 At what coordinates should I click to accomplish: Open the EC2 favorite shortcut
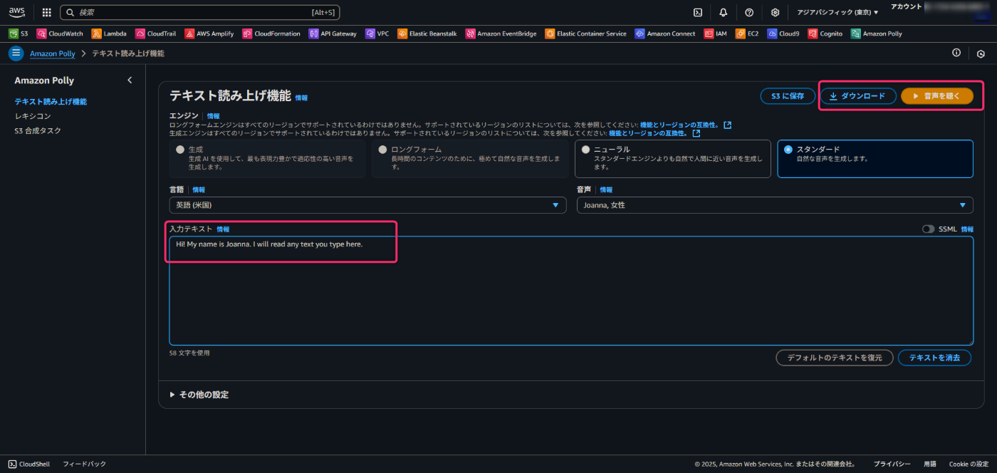click(748, 33)
